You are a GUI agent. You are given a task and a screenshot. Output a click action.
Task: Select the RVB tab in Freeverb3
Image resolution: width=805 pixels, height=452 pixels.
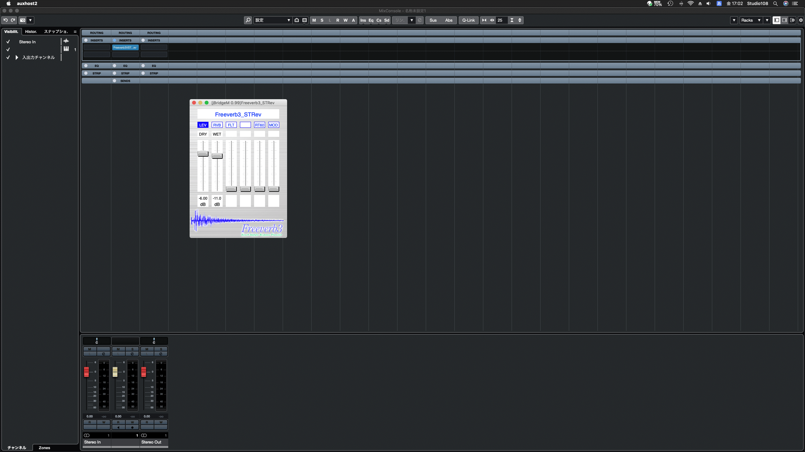[217, 125]
